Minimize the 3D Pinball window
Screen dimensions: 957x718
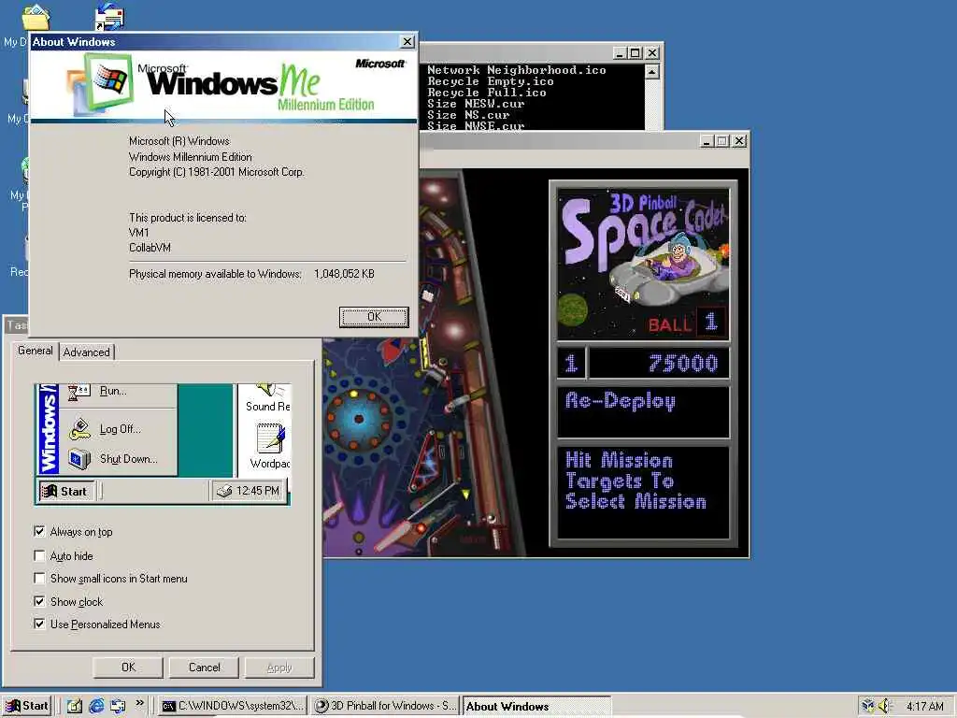click(x=707, y=141)
